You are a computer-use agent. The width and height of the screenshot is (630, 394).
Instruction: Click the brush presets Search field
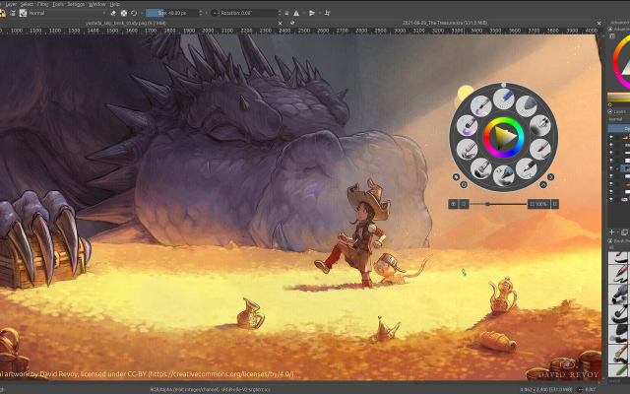618,381
